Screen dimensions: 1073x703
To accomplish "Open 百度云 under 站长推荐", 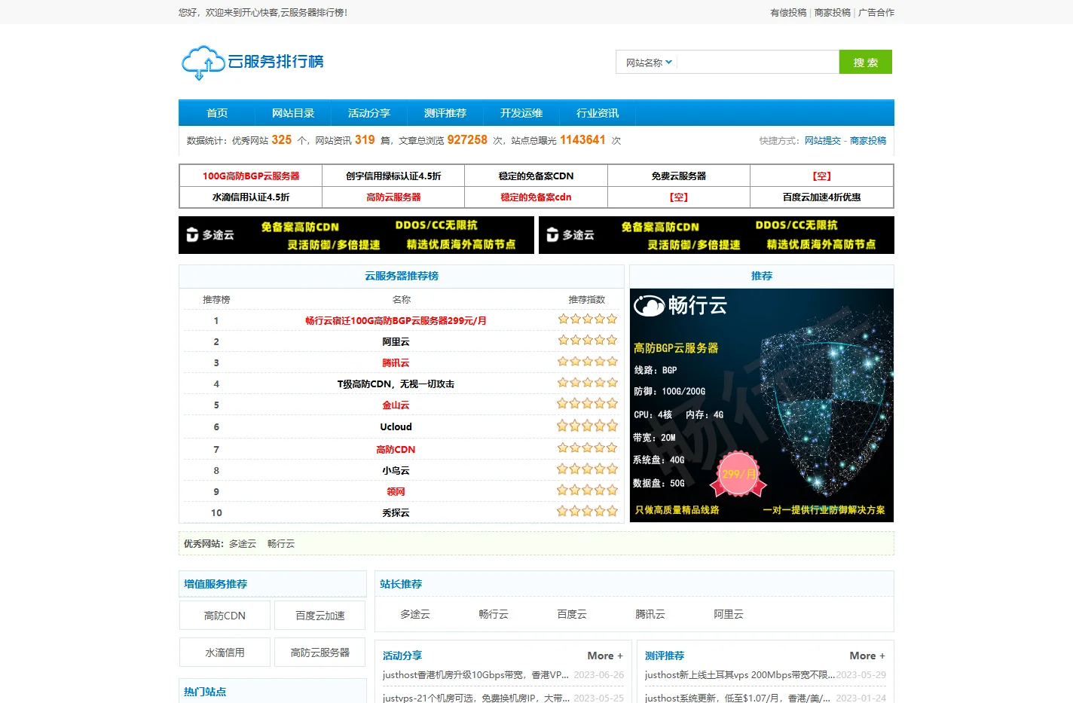I will (x=572, y=614).
